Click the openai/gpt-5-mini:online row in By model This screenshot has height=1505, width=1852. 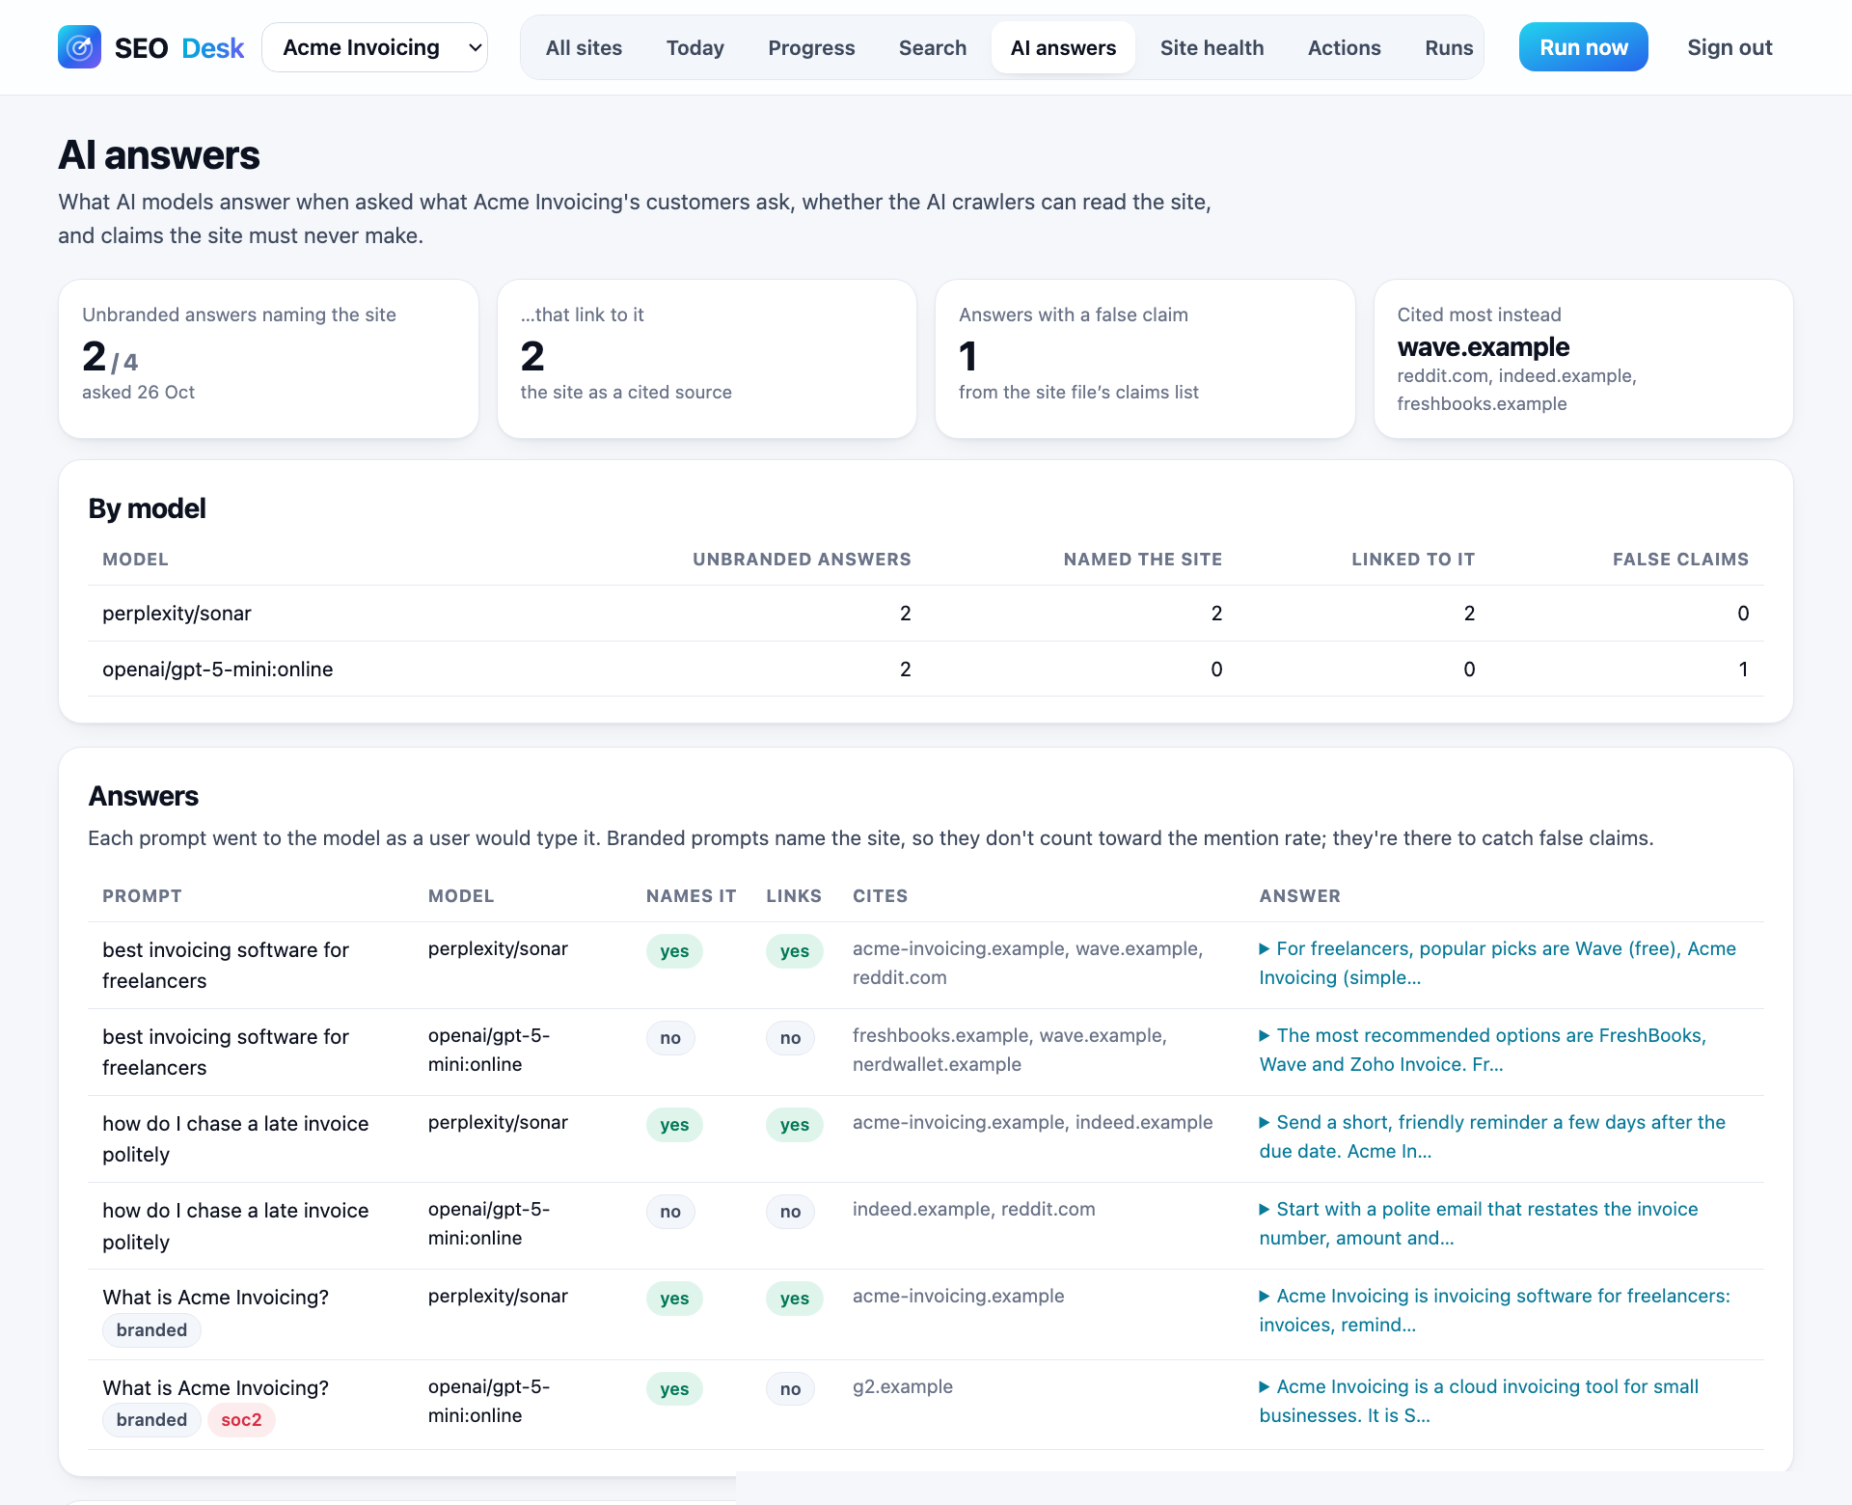(925, 670)
